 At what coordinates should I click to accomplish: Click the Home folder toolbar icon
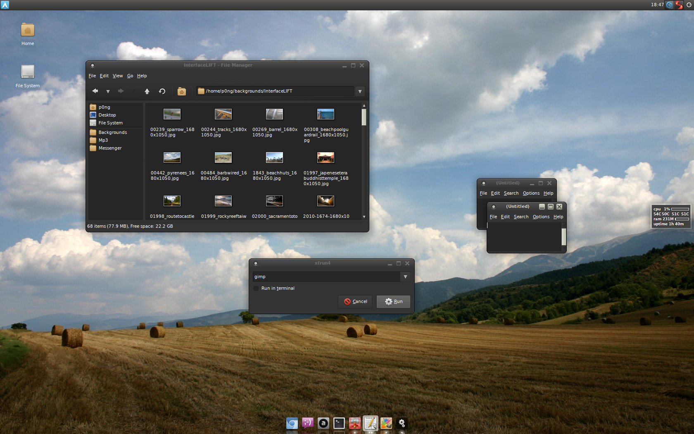pos(181,91)
